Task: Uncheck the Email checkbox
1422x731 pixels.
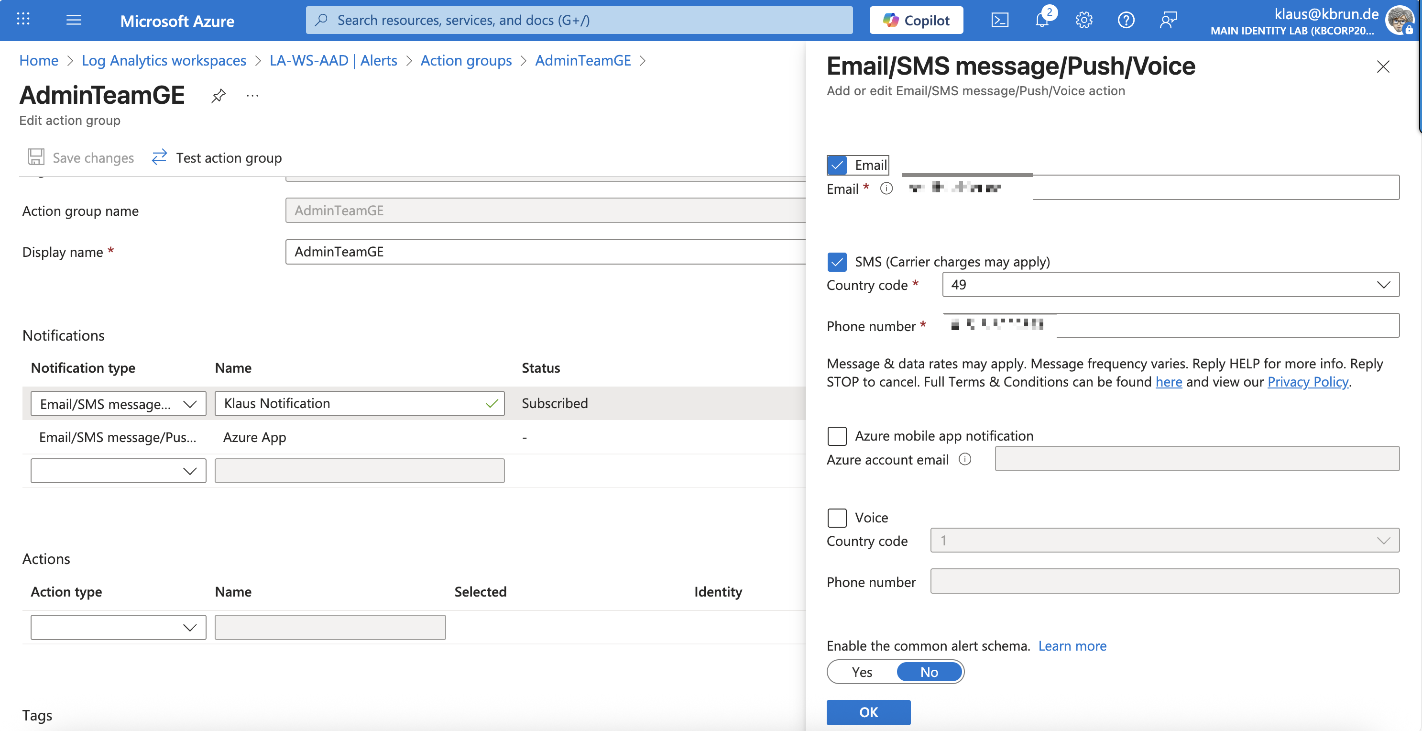Action: click(x=837, y=165)
